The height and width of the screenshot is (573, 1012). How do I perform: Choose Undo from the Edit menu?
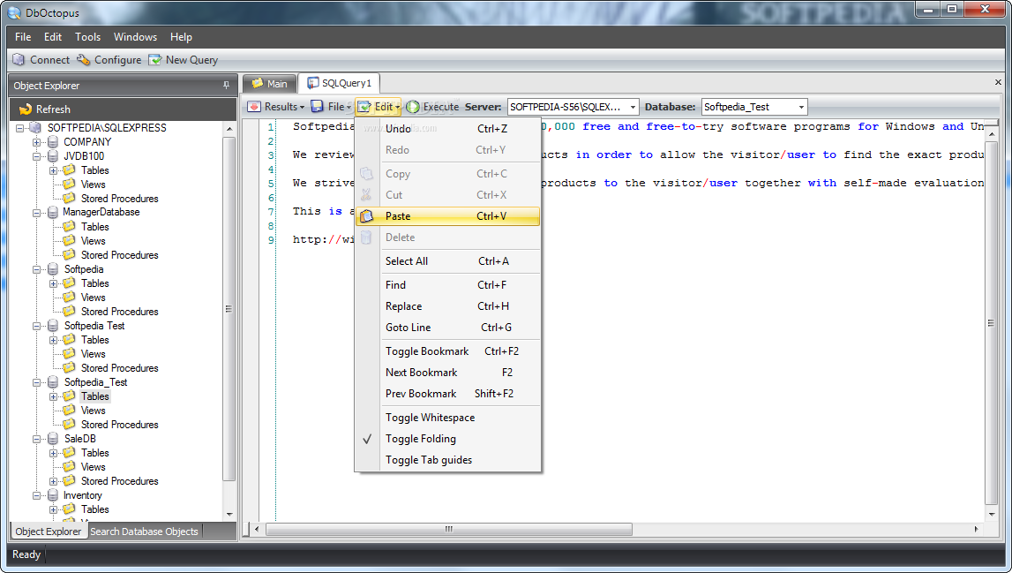click(x=448, y=129)
